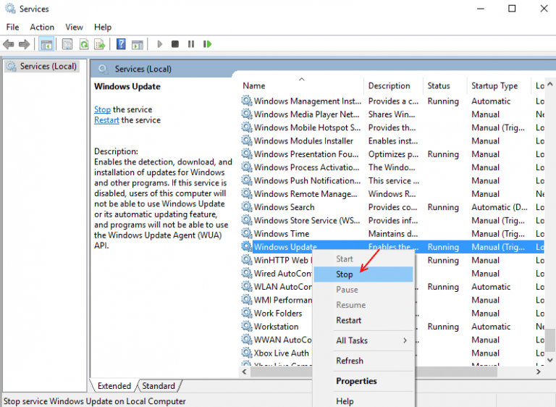
Task: Select the Windows Store Service row
Action: tap(392, 220)
